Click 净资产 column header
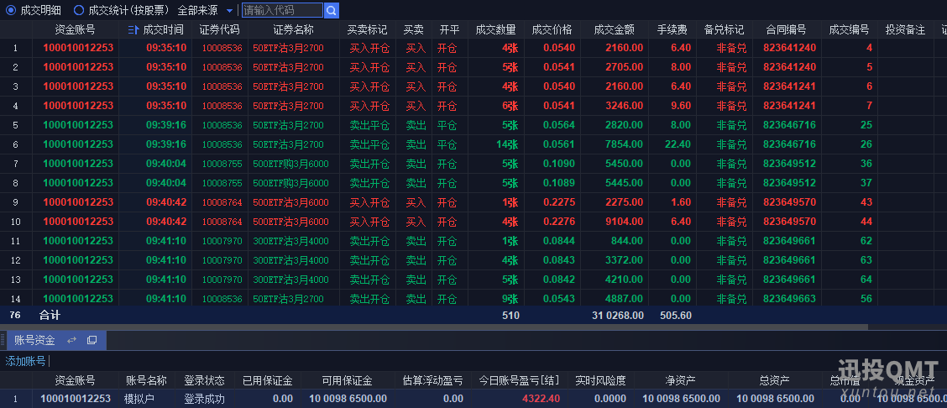 (681, 381)
